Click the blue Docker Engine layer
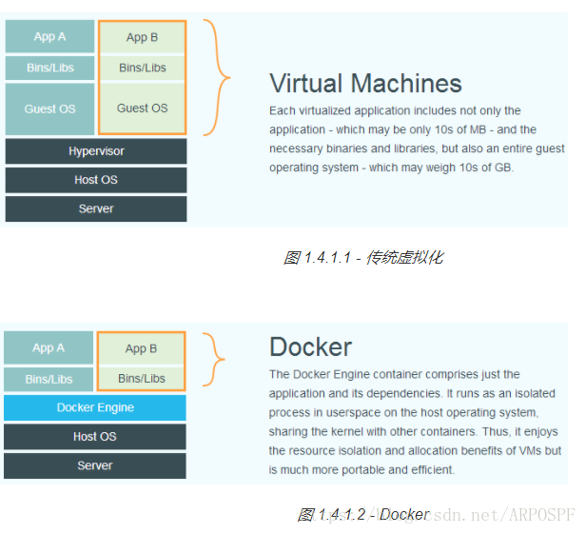 (95, 407)
